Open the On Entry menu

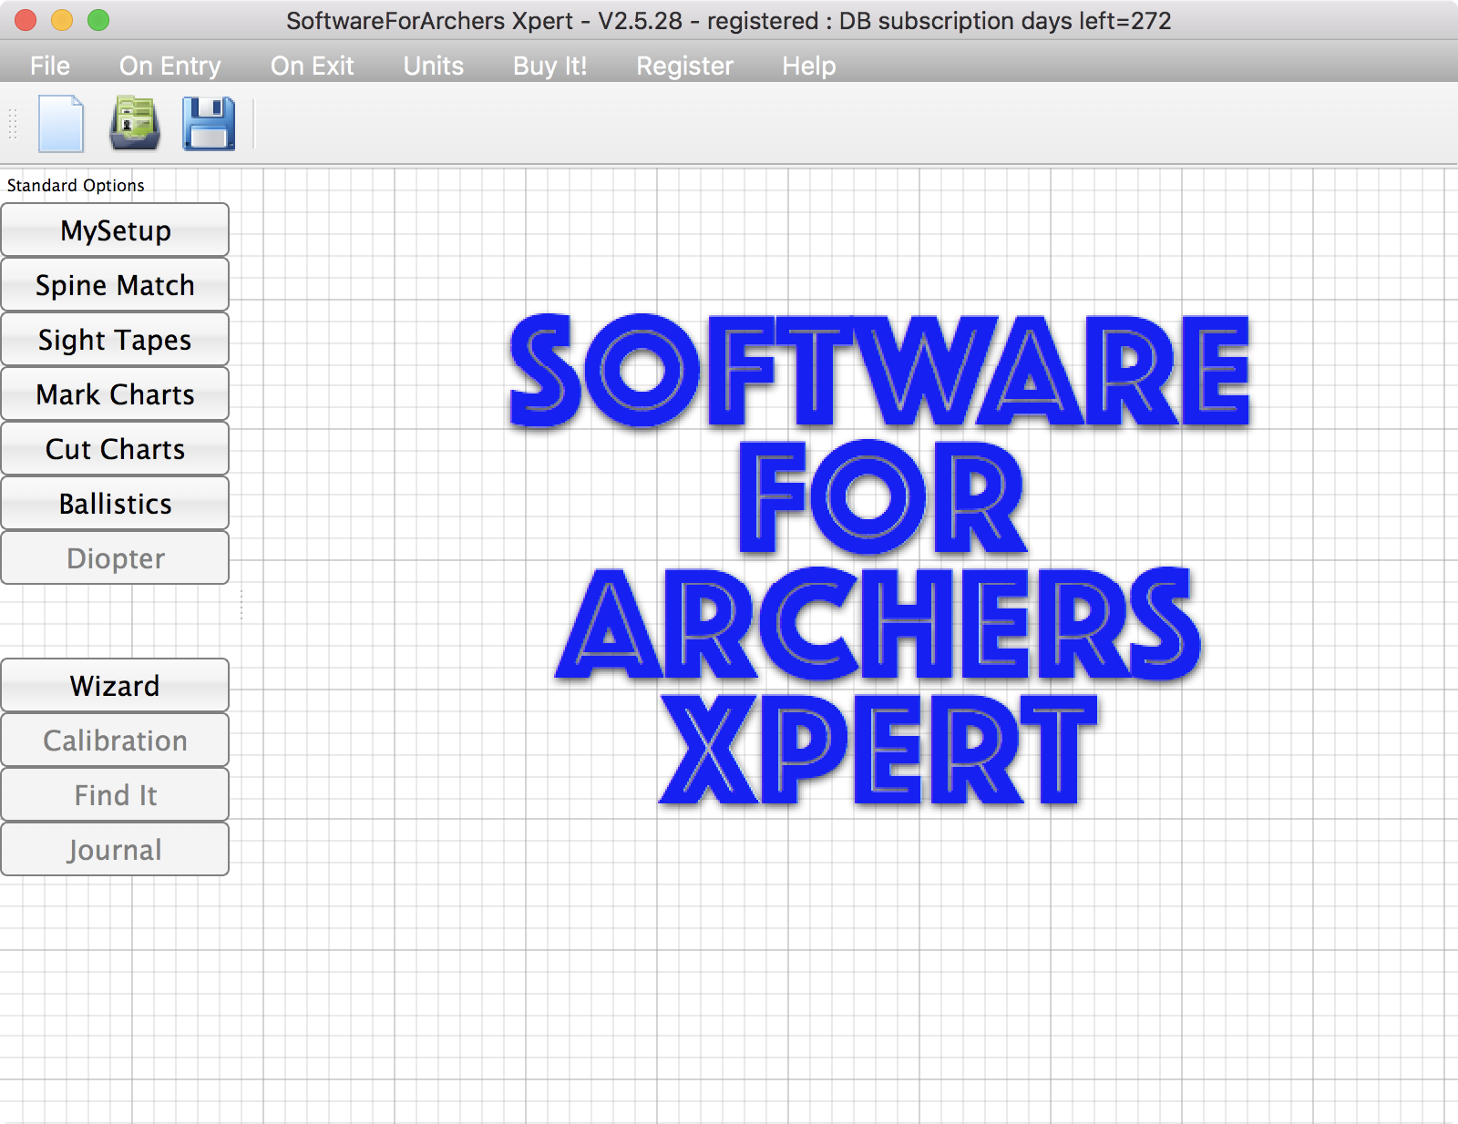pyautogui.click(x=169, y=66)
